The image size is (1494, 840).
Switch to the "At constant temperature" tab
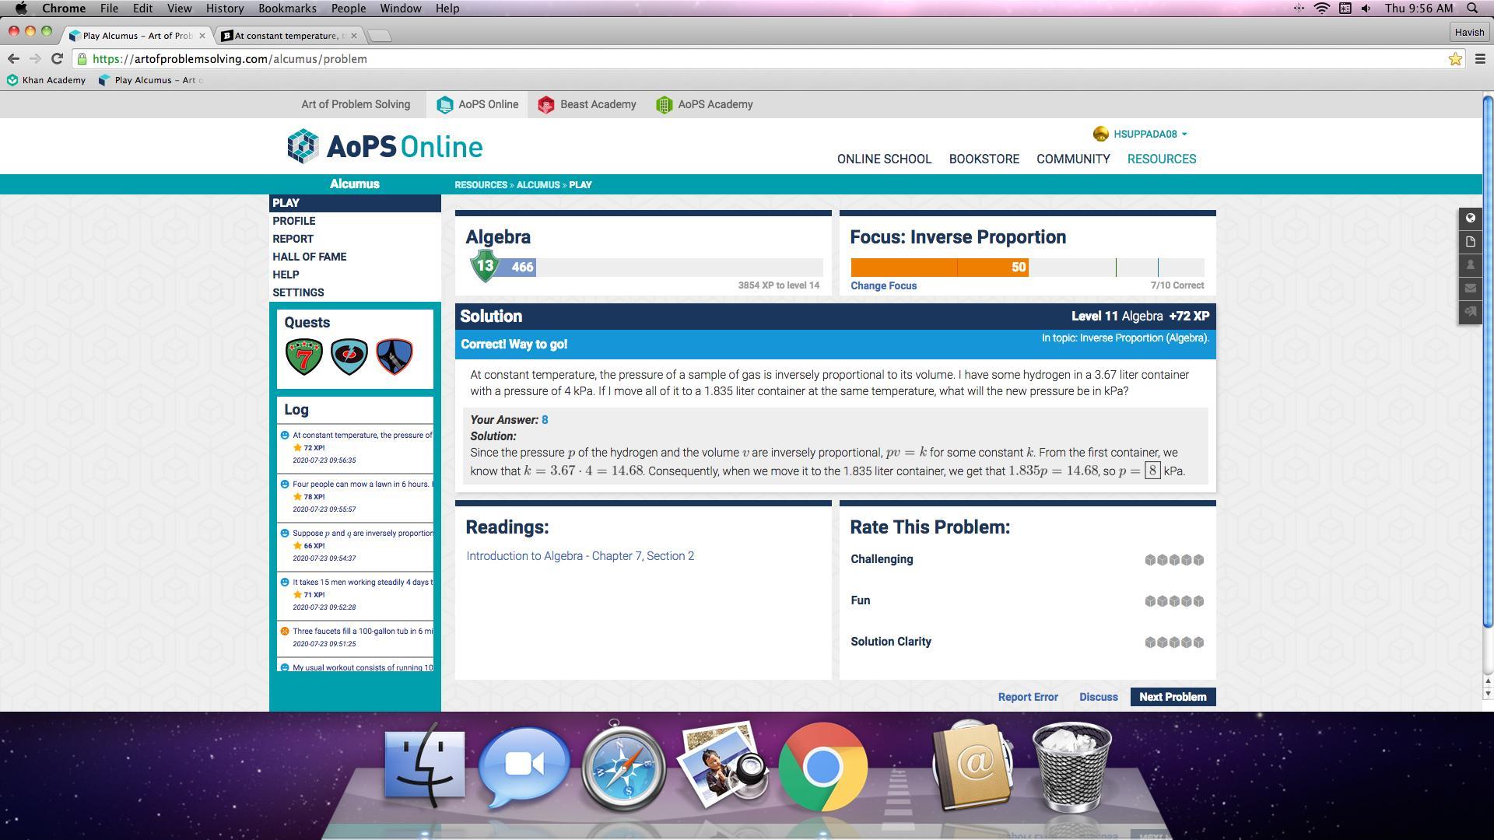coord(286,36)
